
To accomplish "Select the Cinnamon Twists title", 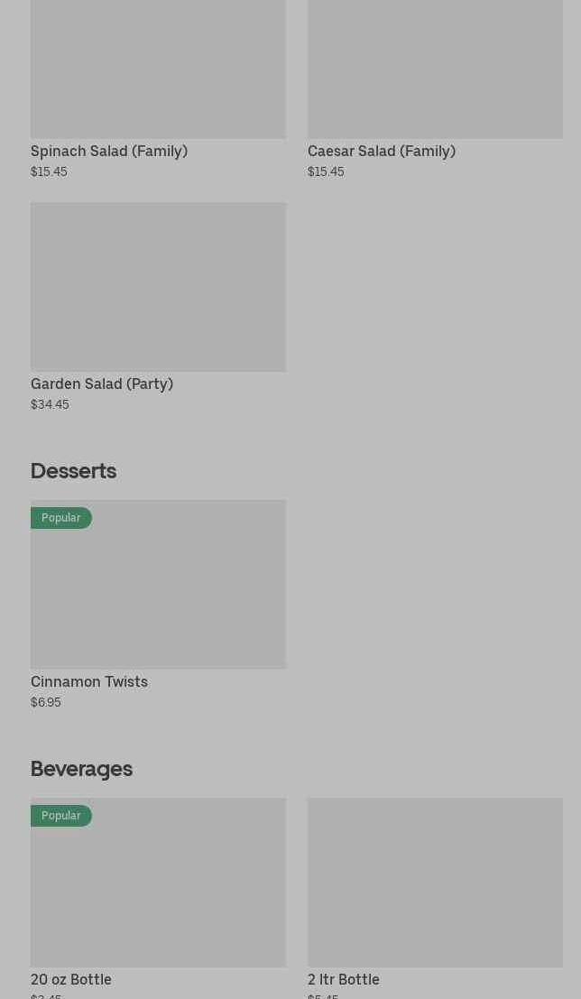I will point(89,681).
